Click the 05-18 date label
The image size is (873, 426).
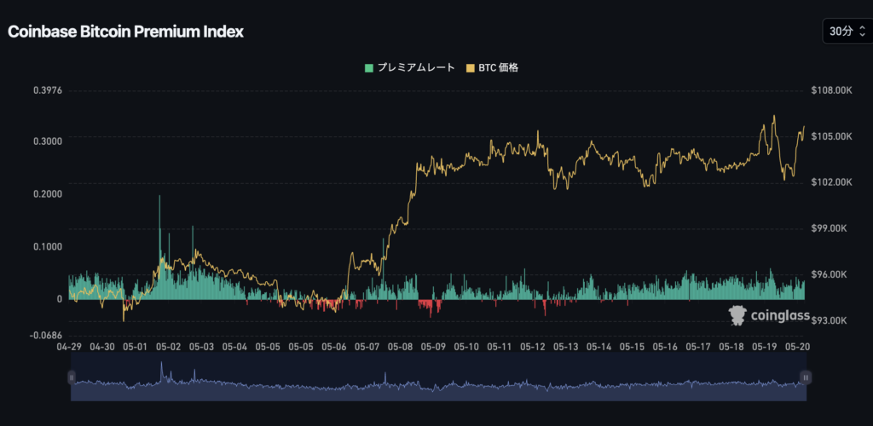731,347
